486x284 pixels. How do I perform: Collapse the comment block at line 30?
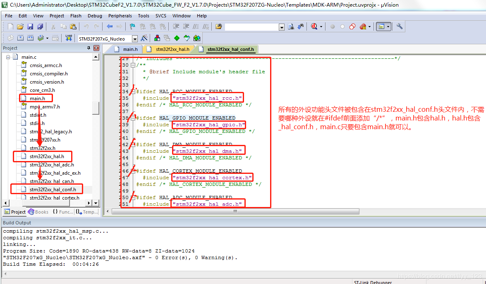[133, 65]
